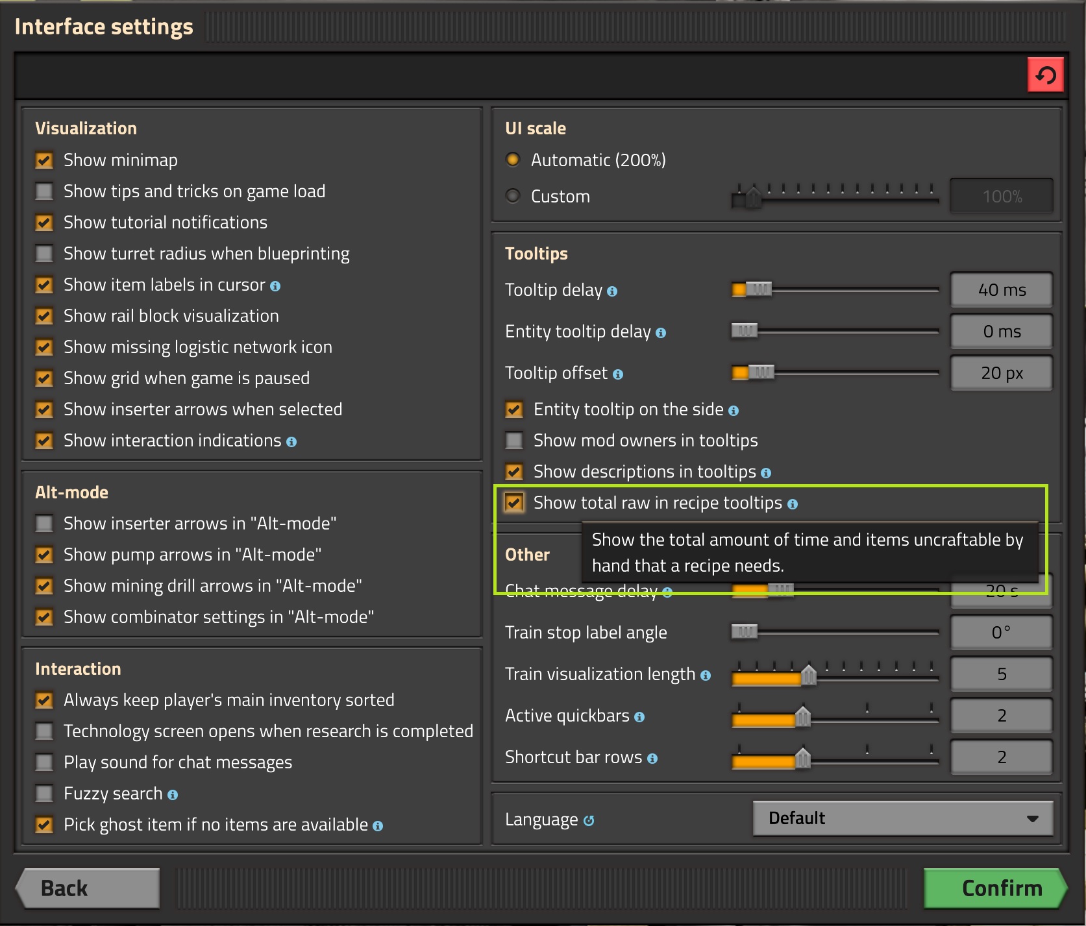Screen dimensions: 1086x926
Task: Click info icon beside Tooltip delay
Action: point(612,291)
